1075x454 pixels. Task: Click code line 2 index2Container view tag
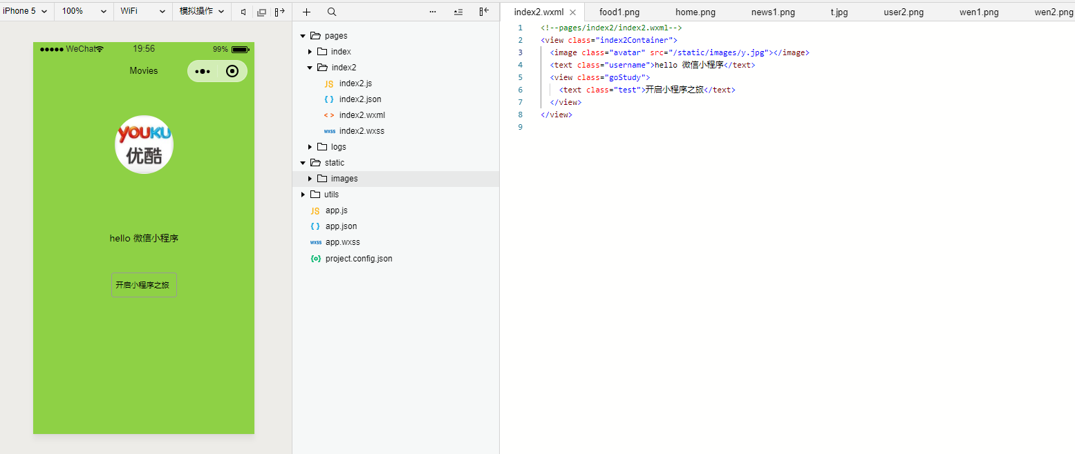[x=608, y=40]
